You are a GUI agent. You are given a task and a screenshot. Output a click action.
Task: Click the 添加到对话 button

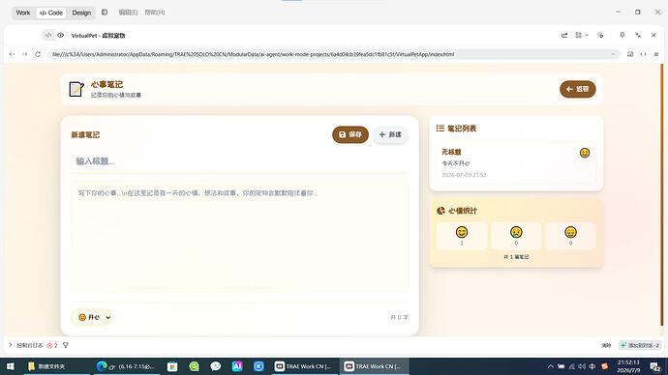pyautogui.click(x=640, y=345)
